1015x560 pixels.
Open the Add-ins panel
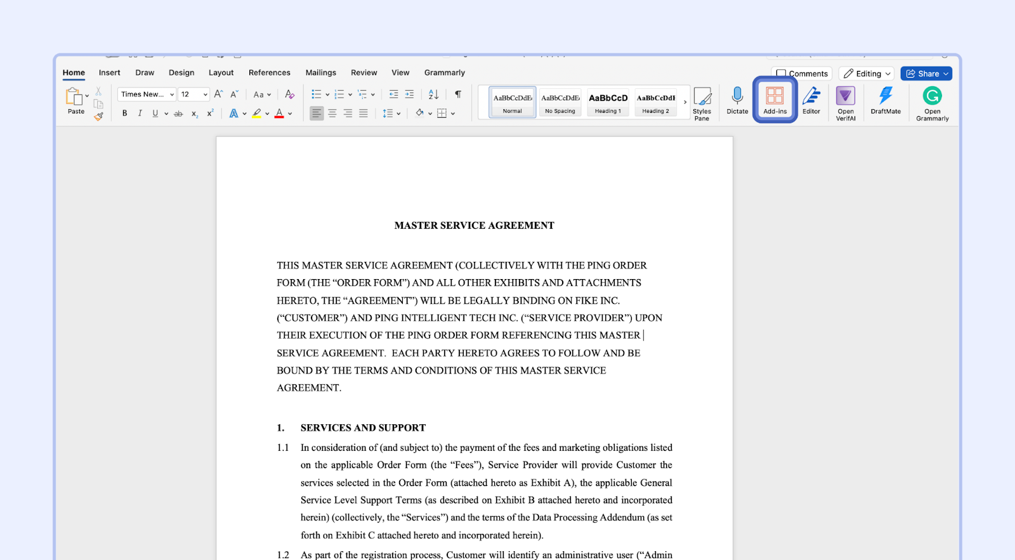(775, 100)
